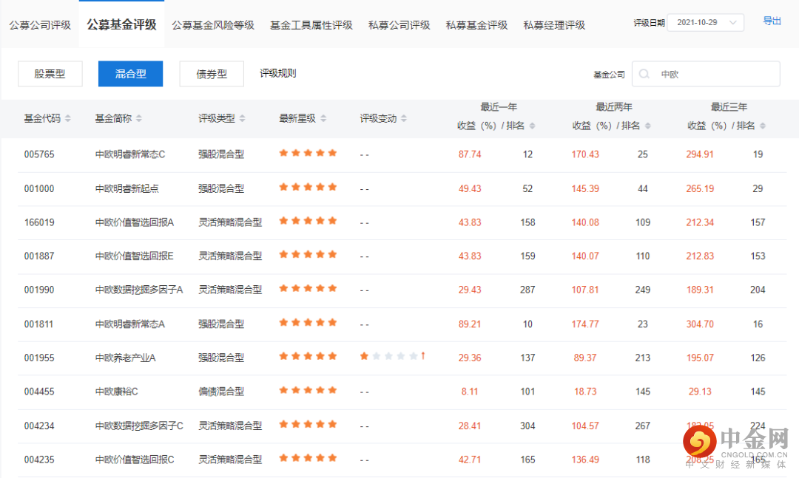Click fund code 001811

(x=38, y=324)
